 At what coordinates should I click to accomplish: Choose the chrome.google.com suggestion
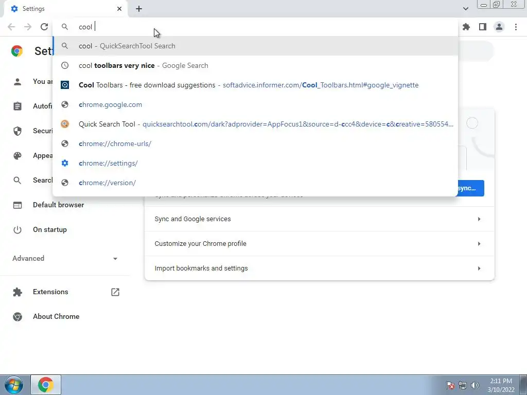[x=255, y=104]
